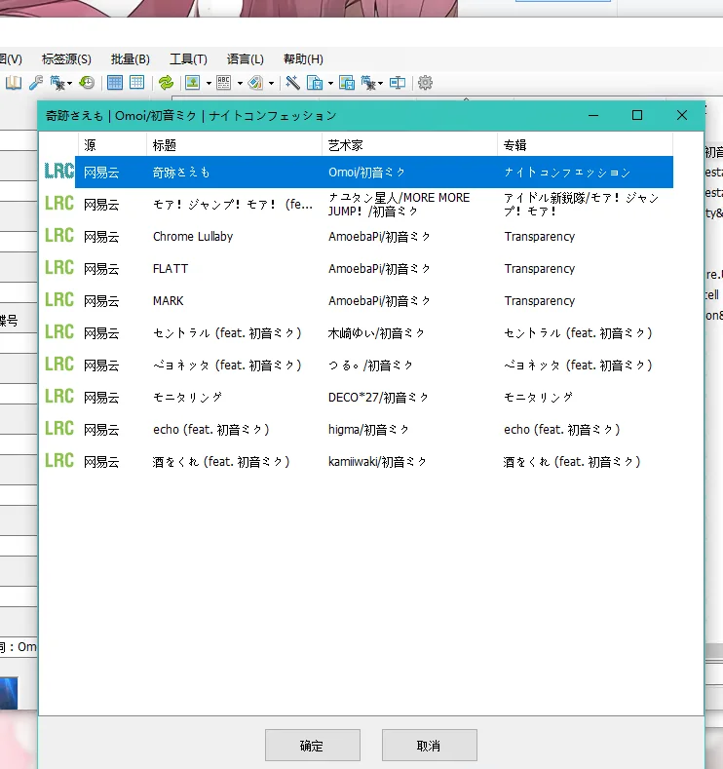Click the rename text-cursor icon
723x769 pixels.
coord(398,83)
